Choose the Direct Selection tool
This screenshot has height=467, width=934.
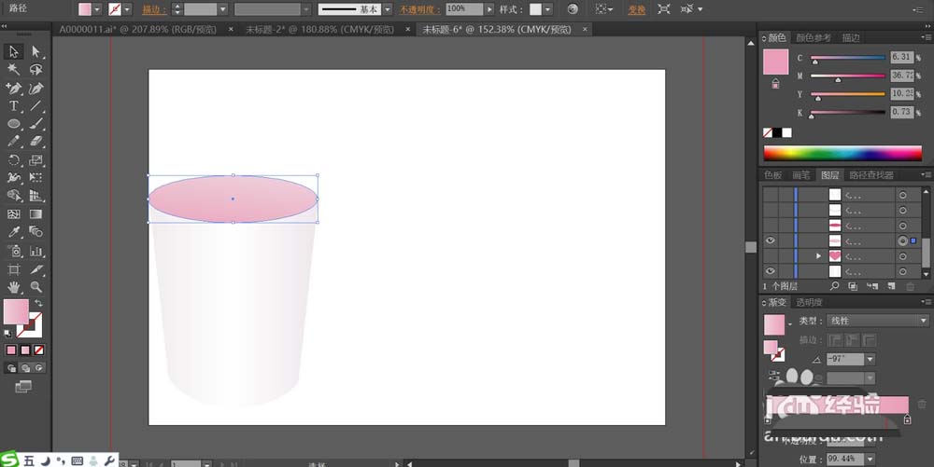tap(36, 52)
